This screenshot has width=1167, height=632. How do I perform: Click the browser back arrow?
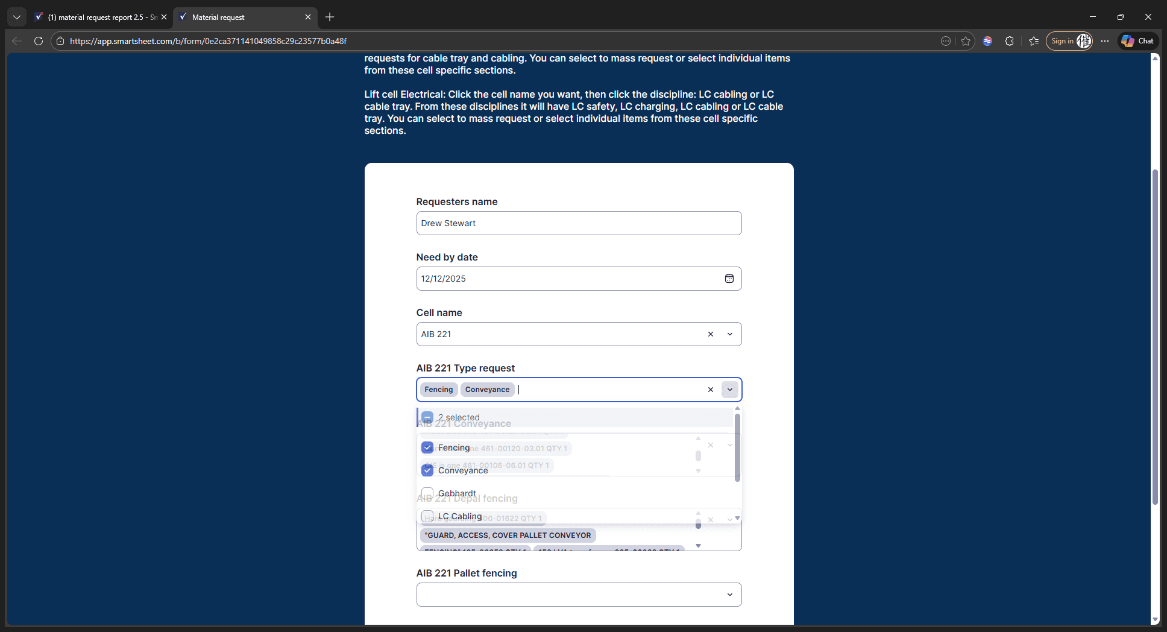[17, 41]
